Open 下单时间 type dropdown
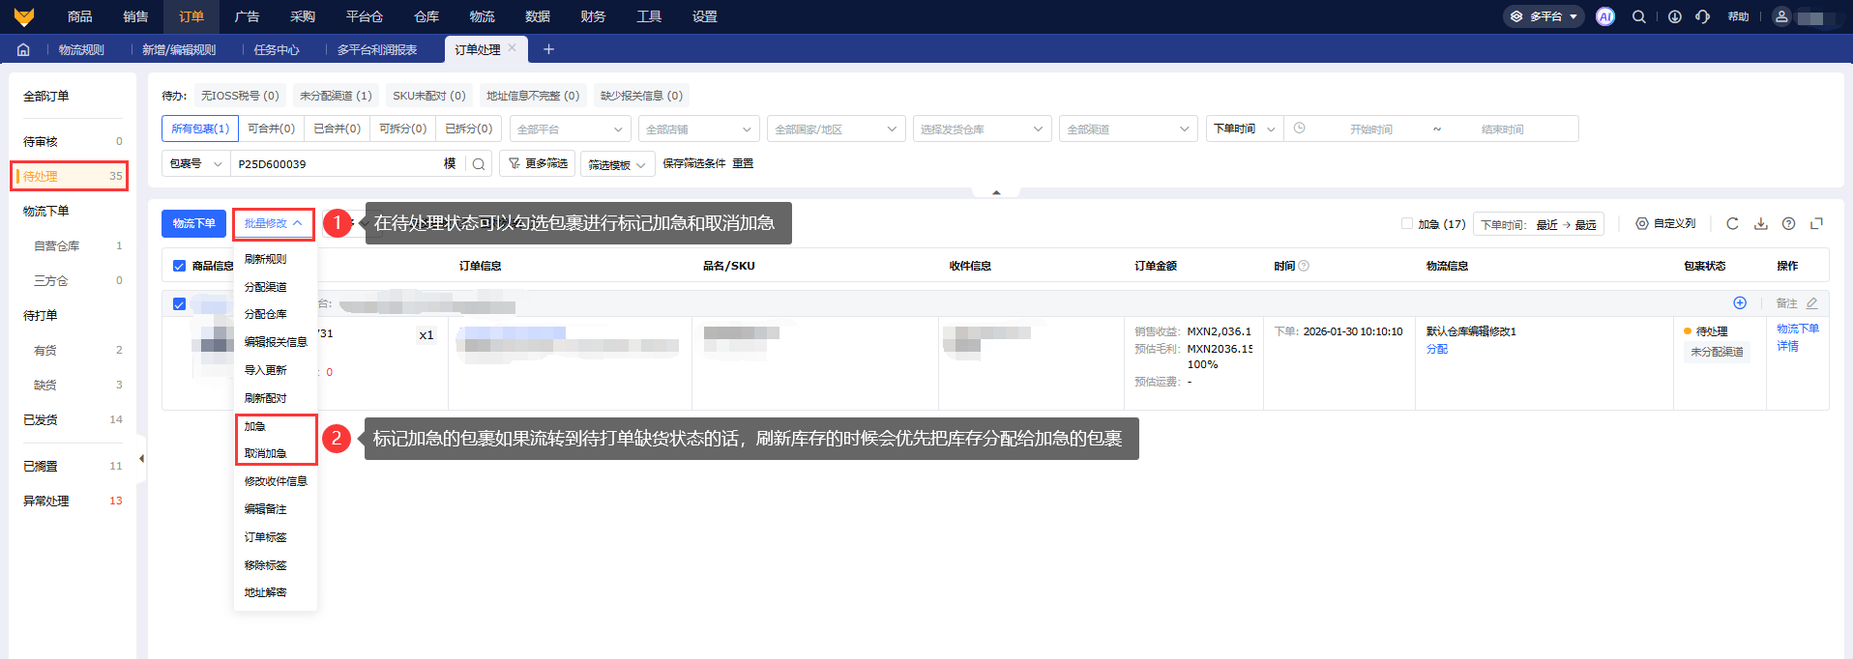This screenshot has height=659, width=1853. [x=1245, y=129]
